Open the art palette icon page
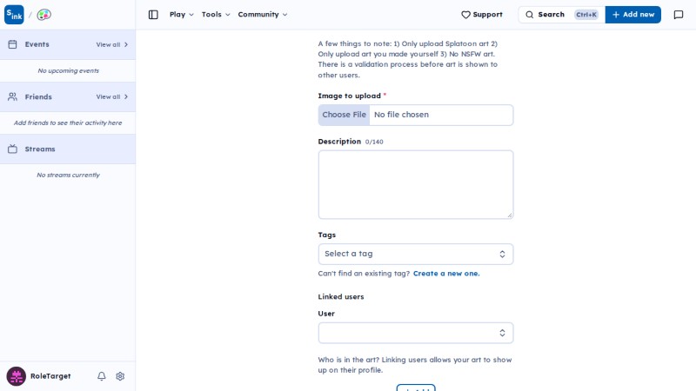The width and height of the screenshot is (696, 391). click(43, 15)
